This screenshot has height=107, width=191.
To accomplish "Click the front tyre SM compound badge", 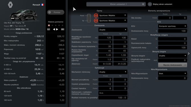I will (96, 15).
